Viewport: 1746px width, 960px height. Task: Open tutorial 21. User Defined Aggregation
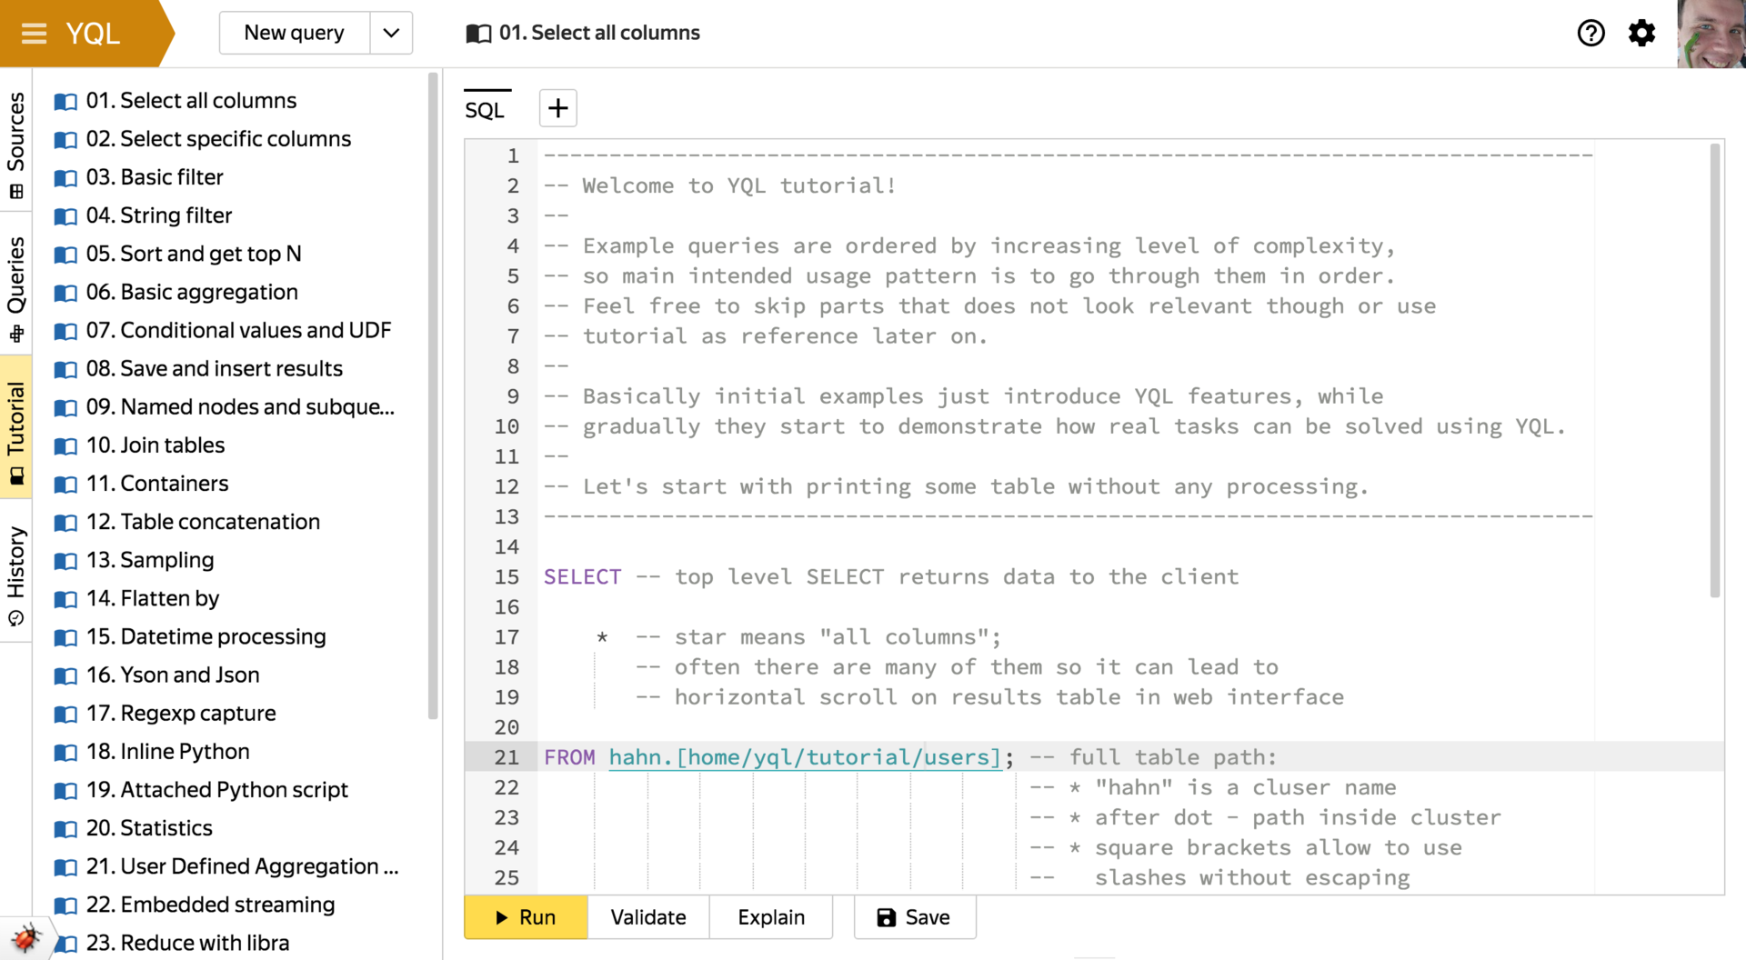coord(242,866)
